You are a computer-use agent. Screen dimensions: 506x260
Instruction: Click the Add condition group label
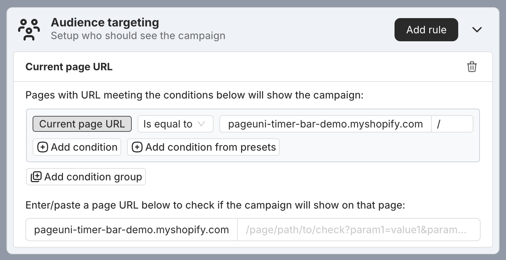click(93, 177)
